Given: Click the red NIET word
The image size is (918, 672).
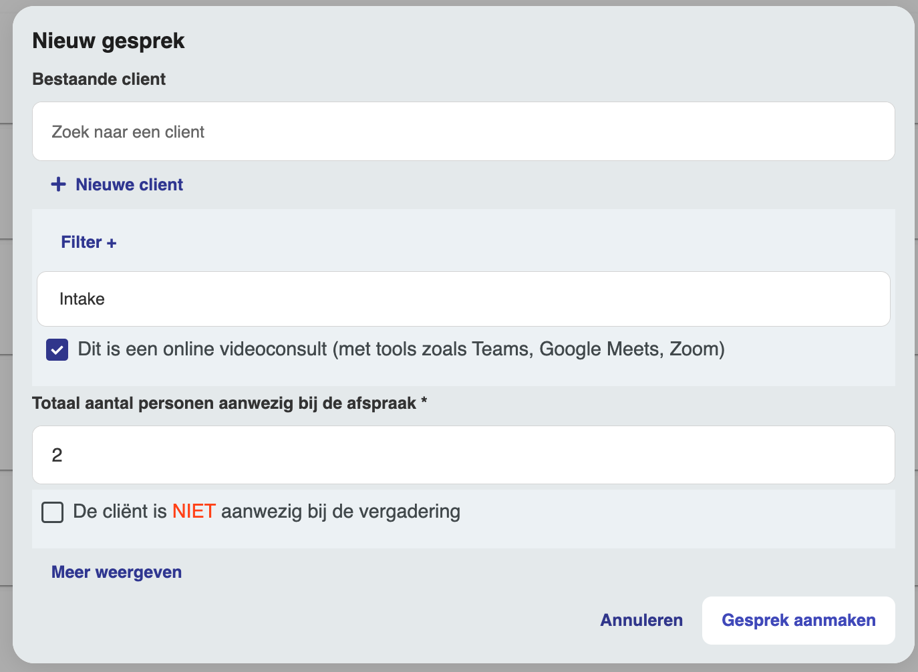Looking at the screenshot, I should [x=194, y=512].
